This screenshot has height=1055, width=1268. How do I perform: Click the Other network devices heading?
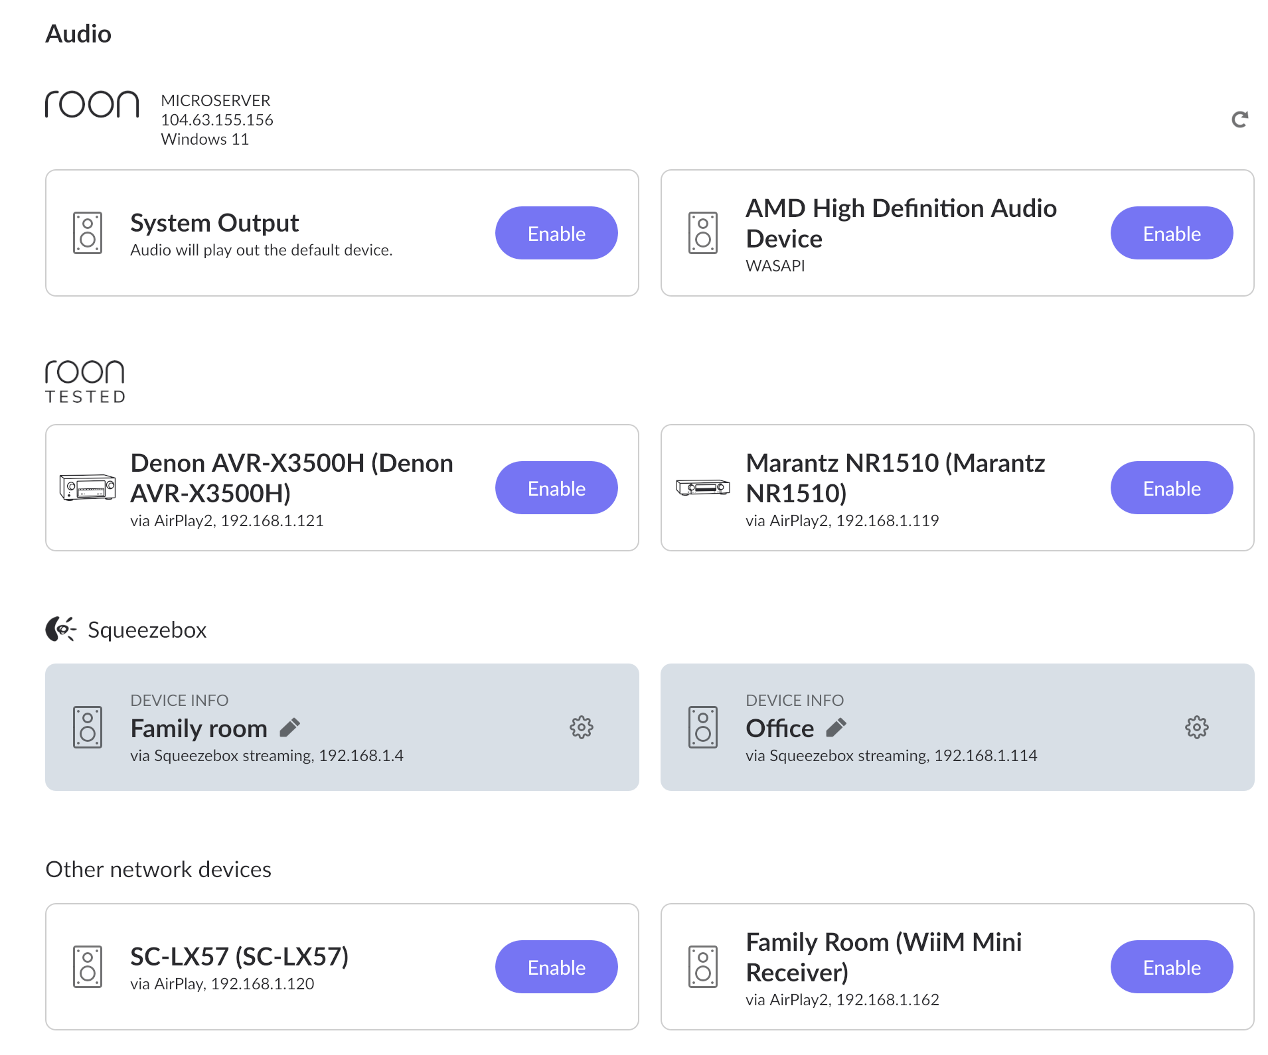(158, 869)
